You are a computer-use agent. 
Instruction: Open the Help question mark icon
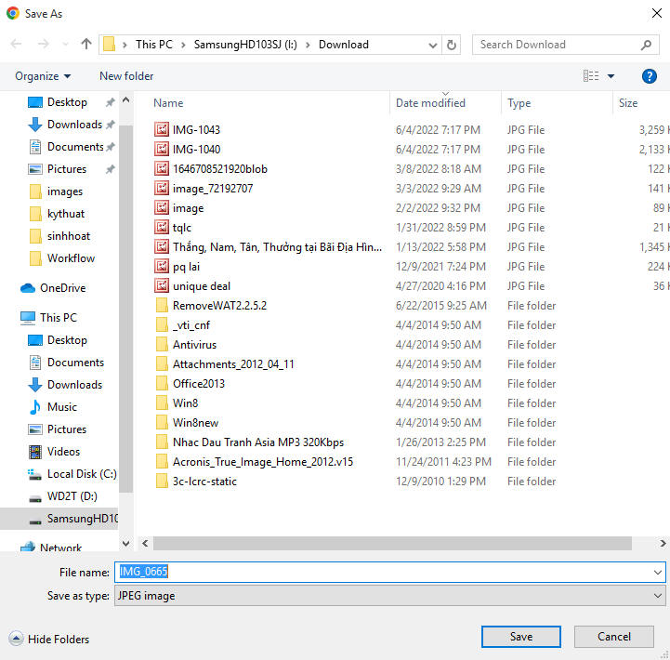(650, 76)
